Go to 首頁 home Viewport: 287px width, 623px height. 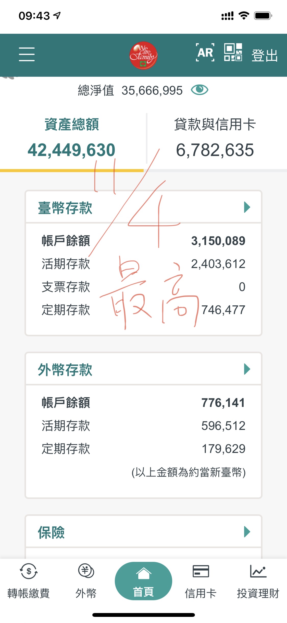pyautogui.click(x=143, y=581)
